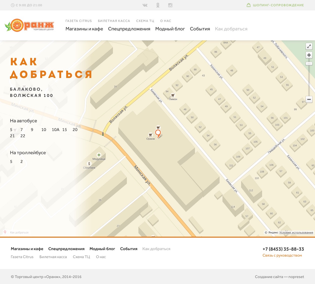Click the Оранж orange logo

[29, 26]
